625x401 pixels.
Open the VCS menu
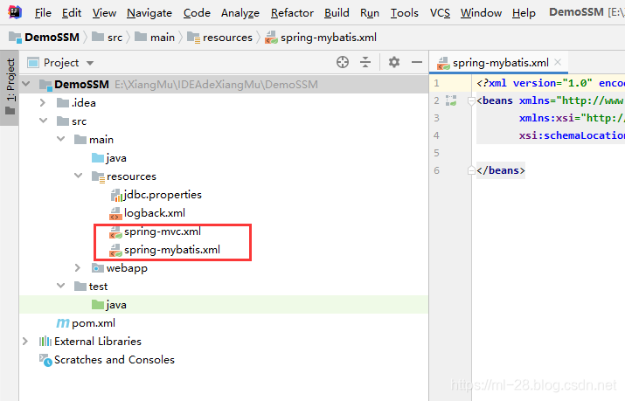pos(440,13)
